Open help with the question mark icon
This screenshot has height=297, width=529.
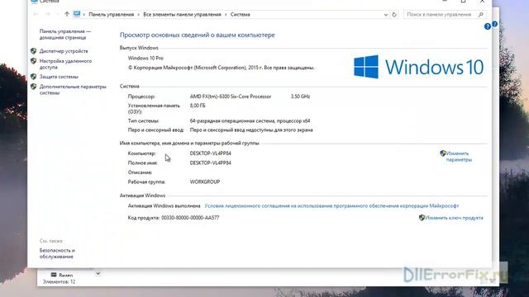[487, 26]
